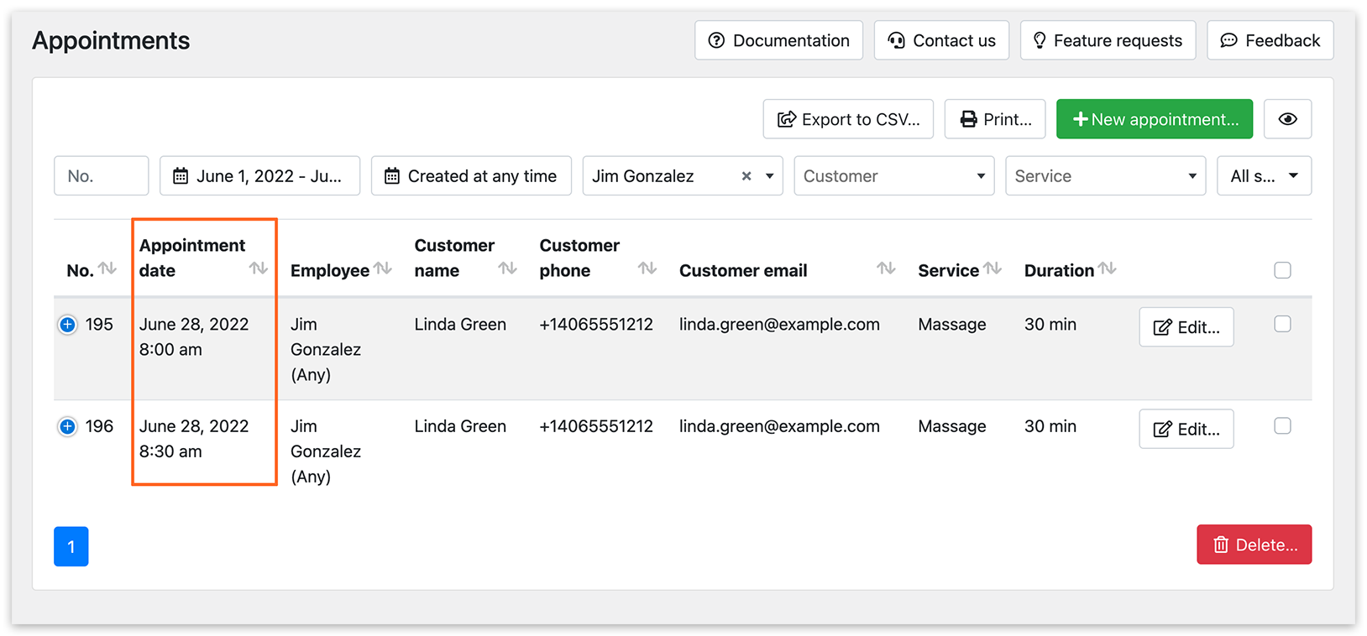Viewport: 1367px width, 636px height.
Task: Sort by Customer name column
Action: (x=507, y=268)
